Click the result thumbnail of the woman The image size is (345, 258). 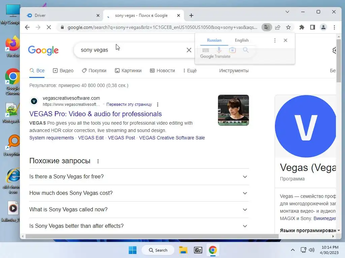233,110
